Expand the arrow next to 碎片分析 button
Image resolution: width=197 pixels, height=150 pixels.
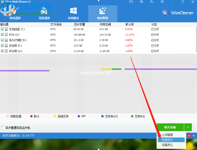[188, 127]
